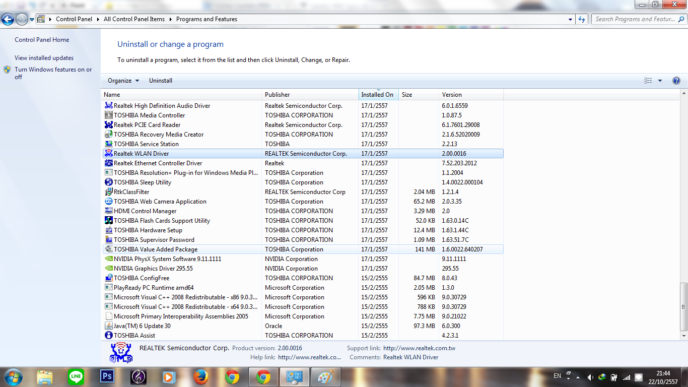Select the TOSHIBA Assist icon
Viewport: 688px width, 387px height.
pyautogui.click(x=108, y=336)
